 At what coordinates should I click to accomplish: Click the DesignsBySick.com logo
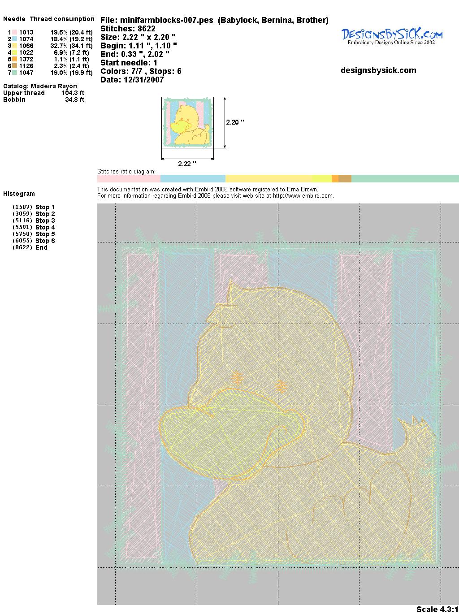[392, 36]
